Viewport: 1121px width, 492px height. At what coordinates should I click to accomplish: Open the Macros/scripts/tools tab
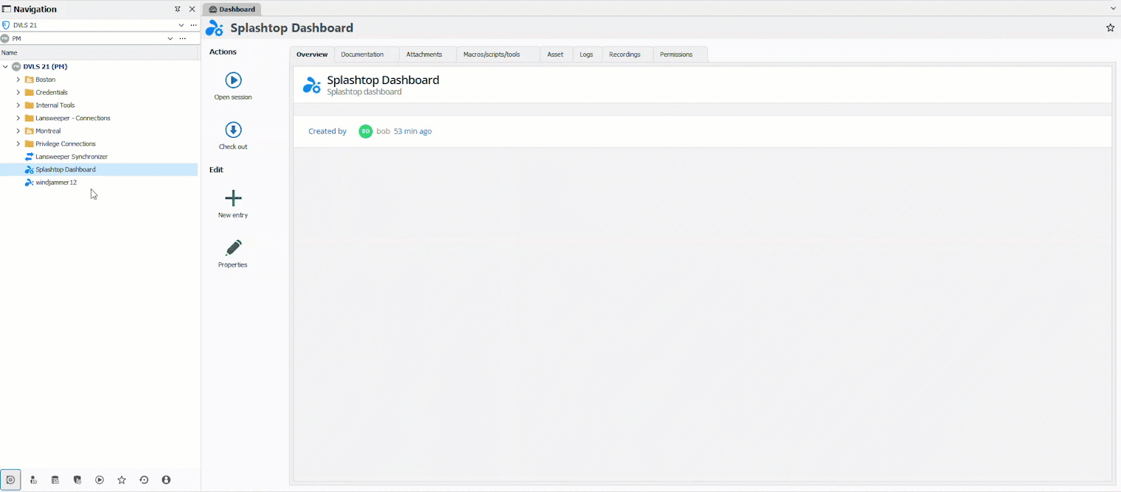[491, 55]
